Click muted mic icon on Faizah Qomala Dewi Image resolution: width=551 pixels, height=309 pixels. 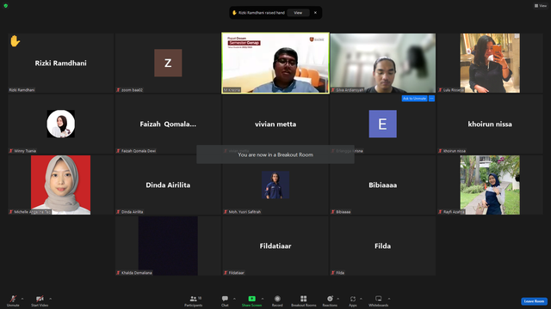tap(119, 151)
